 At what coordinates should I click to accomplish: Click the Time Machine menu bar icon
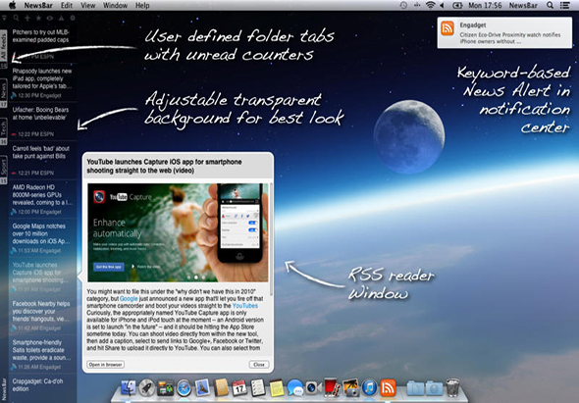pyautogui.click(x=403, y=5)
